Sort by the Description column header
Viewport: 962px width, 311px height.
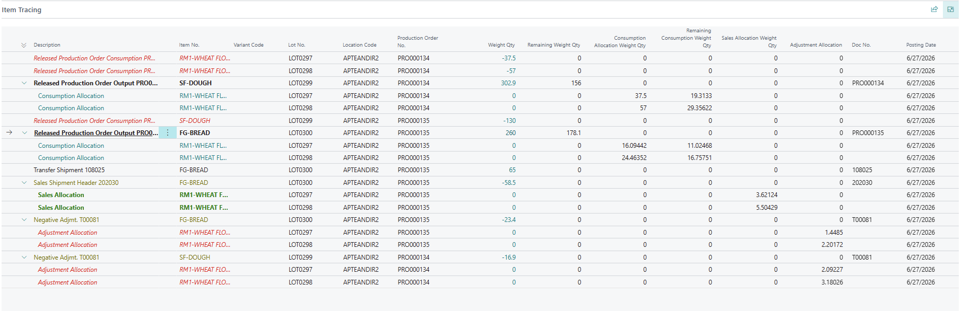[47, 45]
